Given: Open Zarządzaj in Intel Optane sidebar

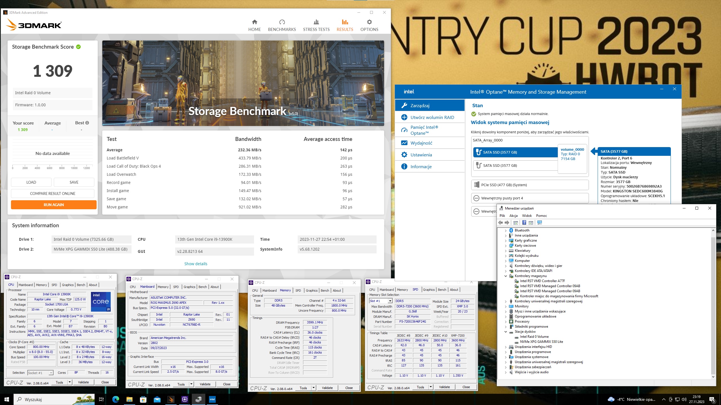Looking at the screenshot, I should pos(430,105).
